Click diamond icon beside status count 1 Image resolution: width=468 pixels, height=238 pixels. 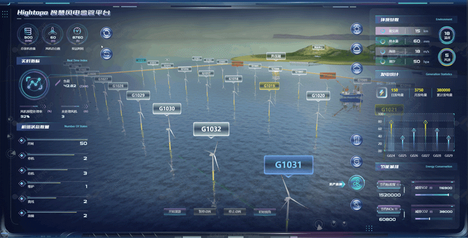click(22, 184)
